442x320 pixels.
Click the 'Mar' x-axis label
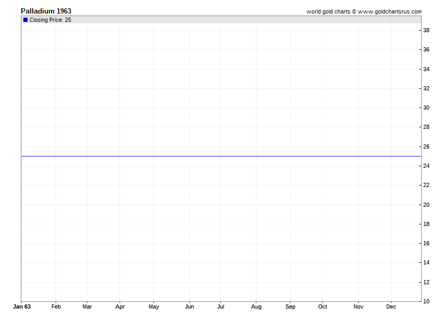(x=87, y=306)
